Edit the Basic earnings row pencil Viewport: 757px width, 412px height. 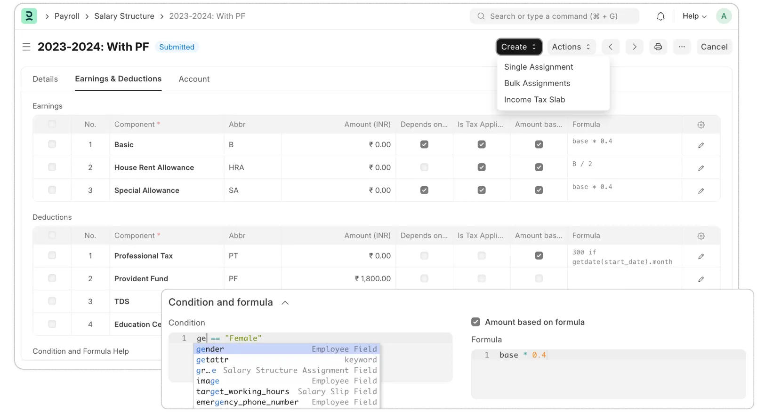point(701,145)
